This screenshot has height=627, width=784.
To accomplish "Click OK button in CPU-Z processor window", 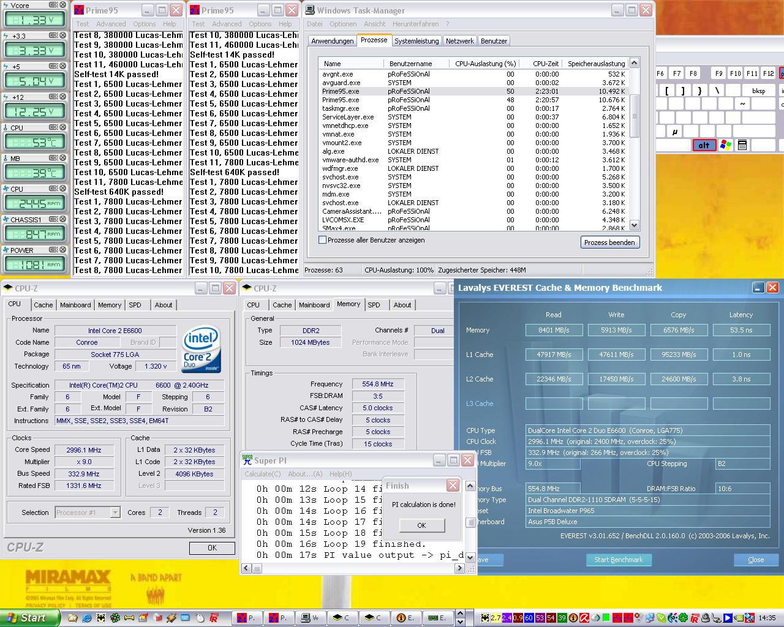I will tap(212, 548).
